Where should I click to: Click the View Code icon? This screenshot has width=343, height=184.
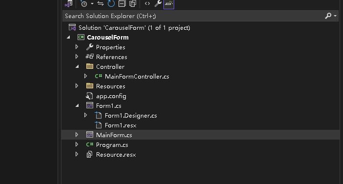147,3
